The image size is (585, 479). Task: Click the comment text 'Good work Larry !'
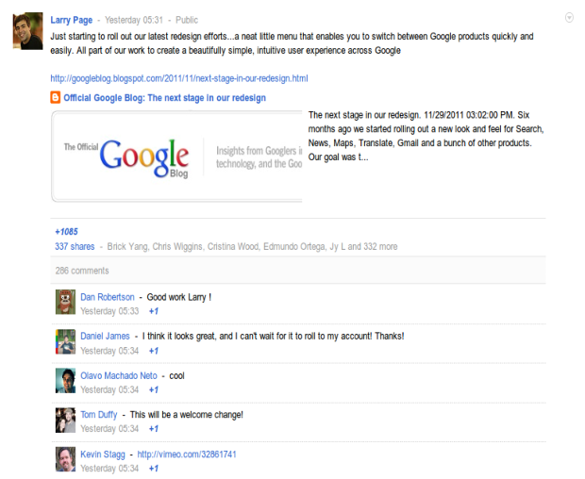click(x=179, y=297)
